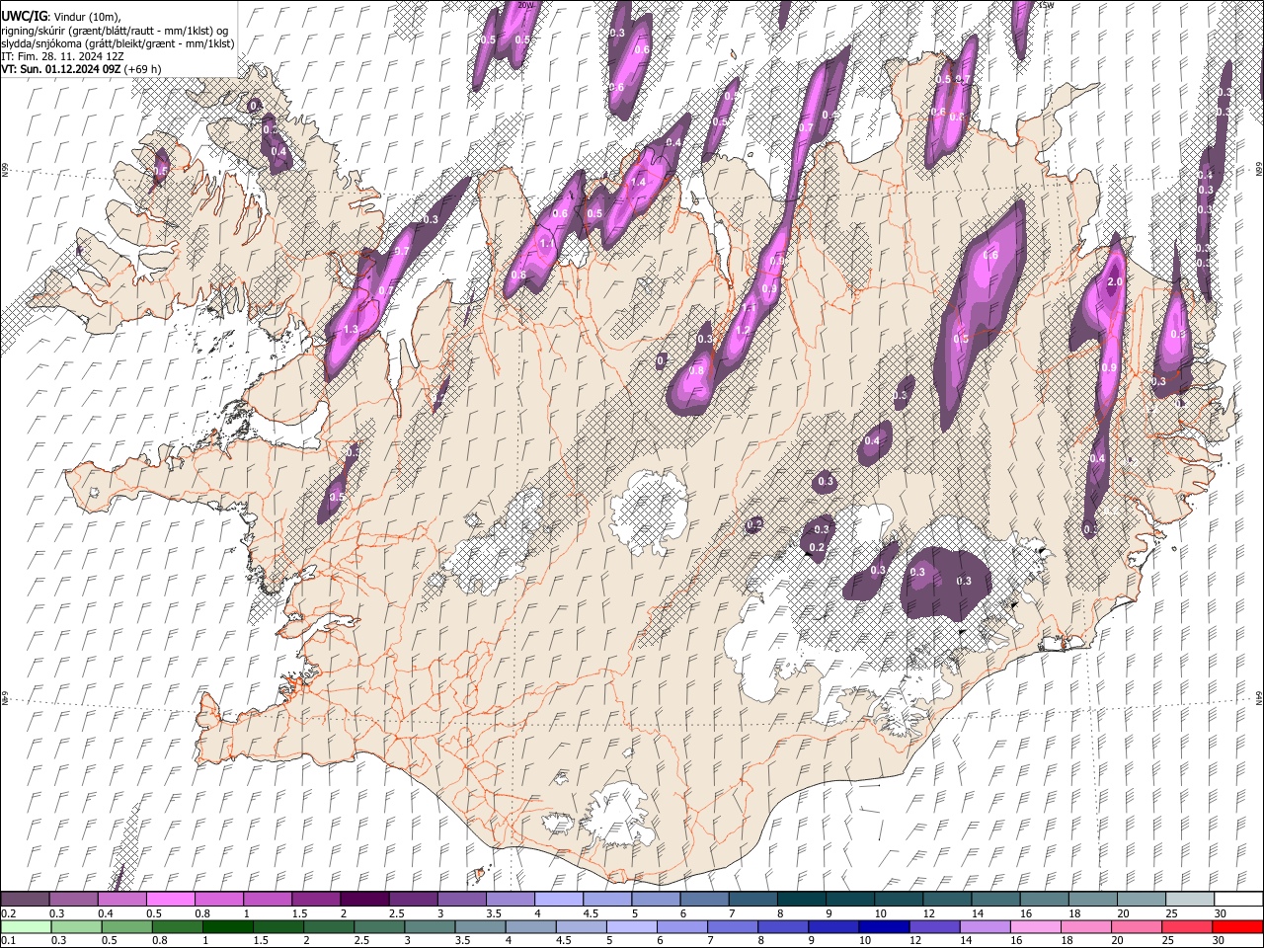This screenshot has height=948, width=1264.
Task: Click the 'slydda/snjókoma' legend description line
Action: click(118, 43)
